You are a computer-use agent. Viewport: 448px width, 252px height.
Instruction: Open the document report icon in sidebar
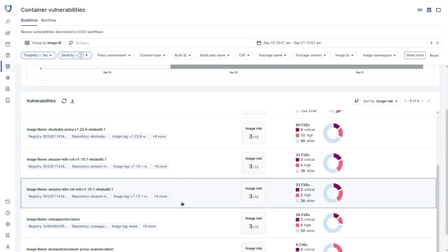pos(8,89)
